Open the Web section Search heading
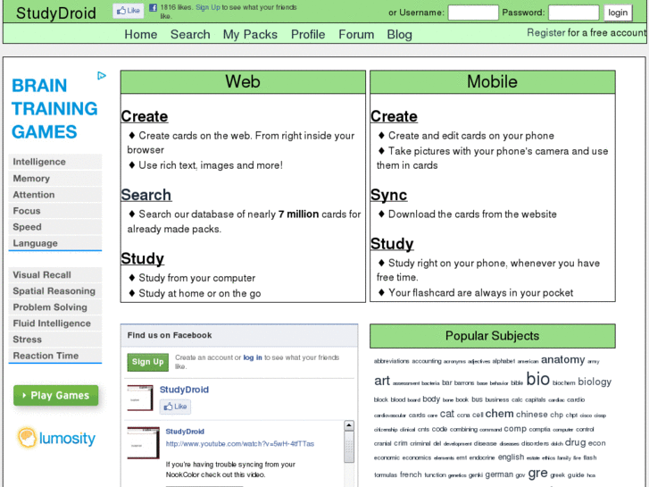Screen dimensions: 649x487 click(146, 195)
